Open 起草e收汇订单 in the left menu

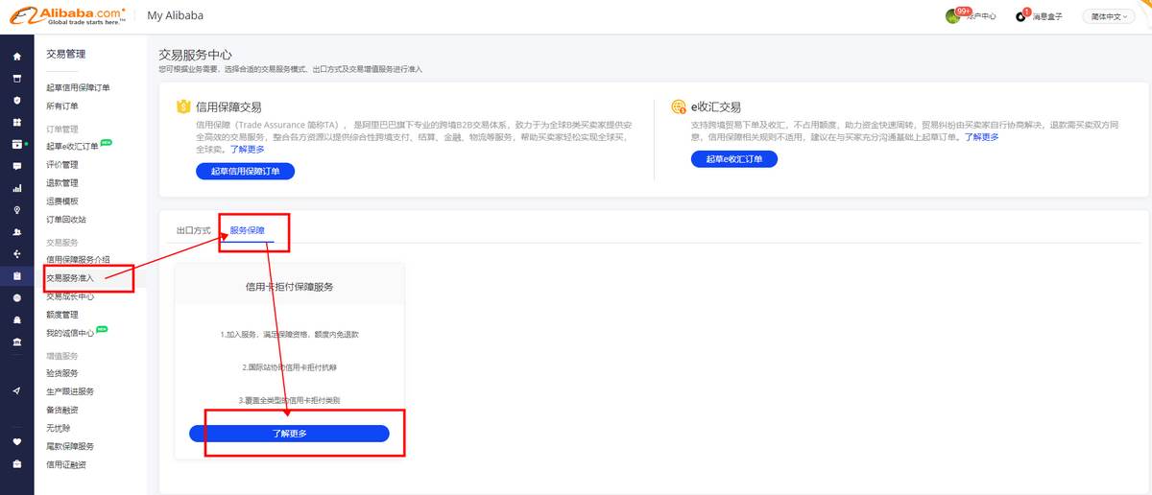(72, 147)
